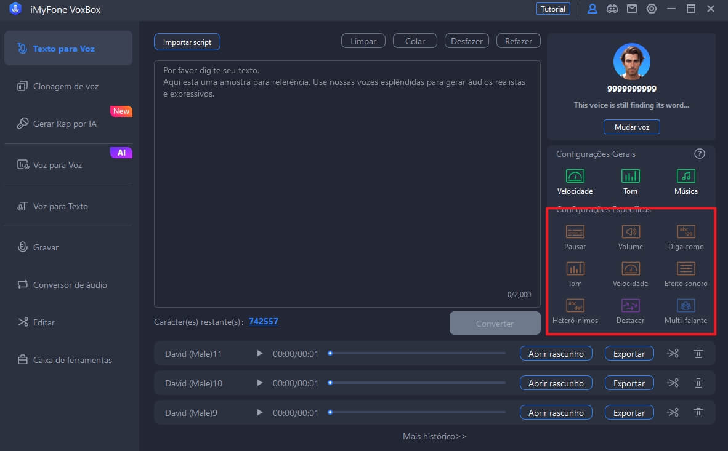Open Gerar Rap por IA section
728x451 pixels.
[x=68, y=124]
